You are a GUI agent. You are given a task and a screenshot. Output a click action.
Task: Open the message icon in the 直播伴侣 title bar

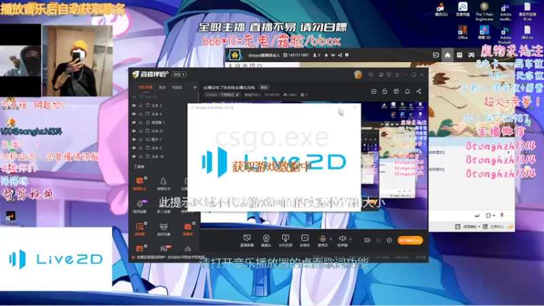[x=371, y=75]
